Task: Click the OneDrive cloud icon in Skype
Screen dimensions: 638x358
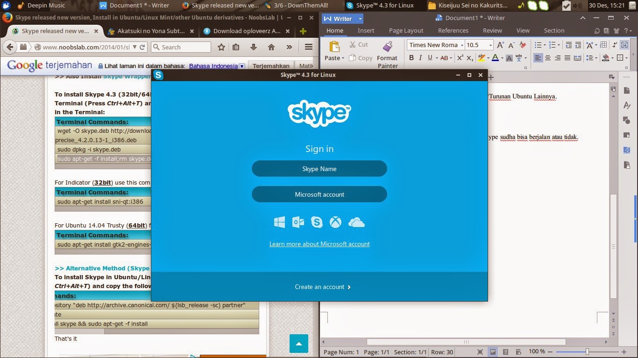Action: point(356,222)
